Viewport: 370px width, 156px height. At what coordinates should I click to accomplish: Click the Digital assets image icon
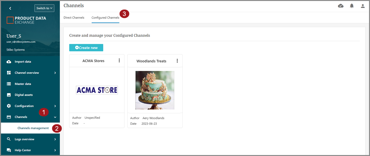[9, 95]
